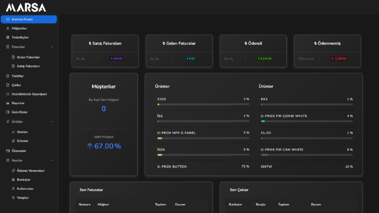379x213 pixels.
Task: Click the Müşteriler person icon in sidebar
Action: point(8,28)
